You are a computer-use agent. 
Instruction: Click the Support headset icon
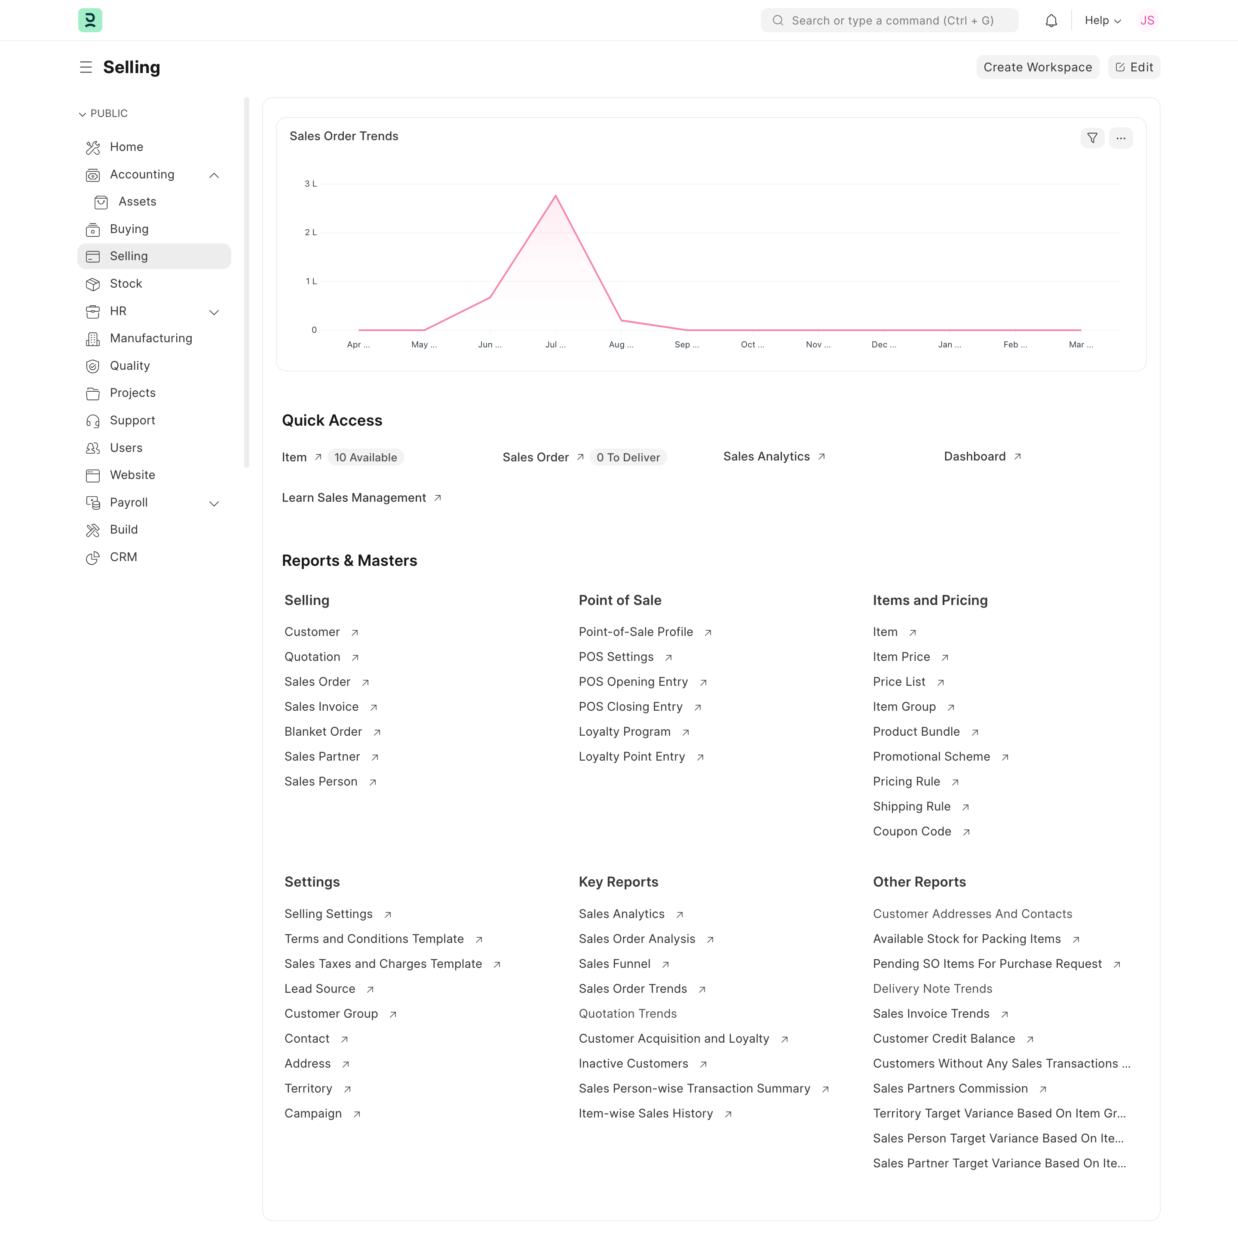click(93, 421)
